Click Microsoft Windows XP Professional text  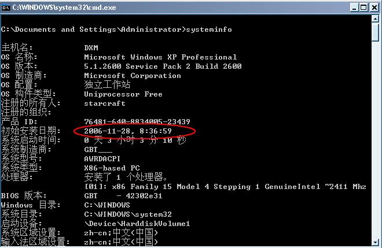pos(160,57)
